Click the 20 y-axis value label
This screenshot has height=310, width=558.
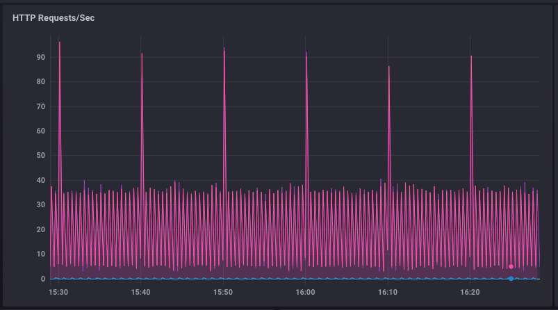point(40,229)
